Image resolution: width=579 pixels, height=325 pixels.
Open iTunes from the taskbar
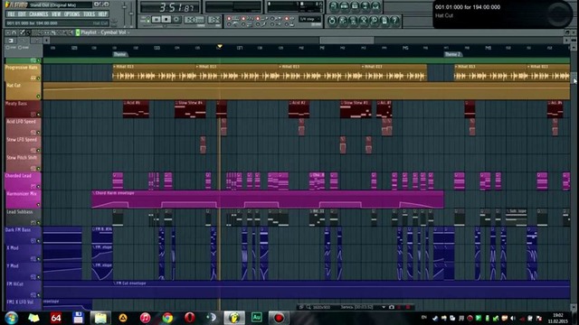click(x=145, y=318)
